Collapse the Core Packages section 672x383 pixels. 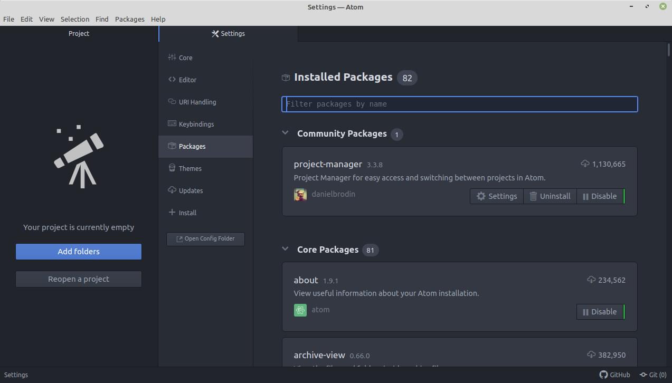[285, 250]
